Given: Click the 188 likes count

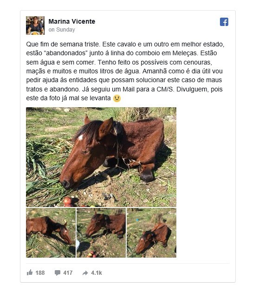Looking at the screenshot, I should 40,273.
